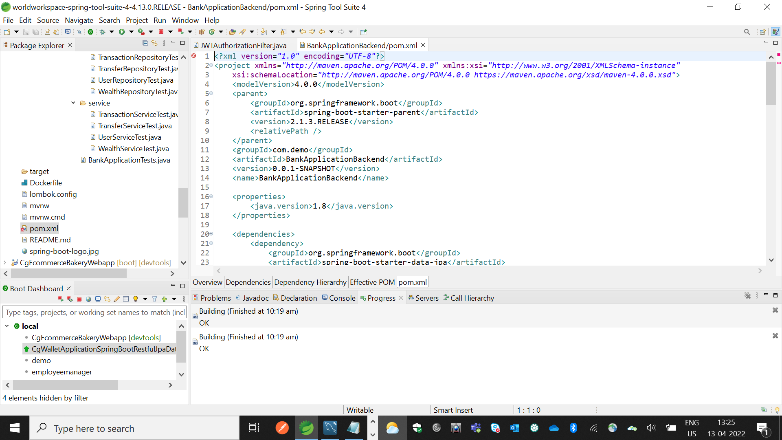Screen dimensions: 782x440
Task: Open browser with globe icon in Boot Dashboard
Action: [x=88, y=299]
